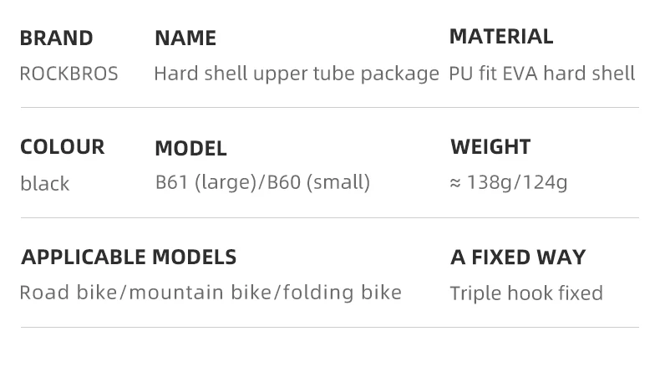This screenshot has height=367, width=660.
Task: Click the divider line below the black colour row
Action: [329, 217]
